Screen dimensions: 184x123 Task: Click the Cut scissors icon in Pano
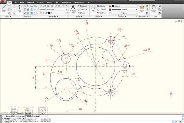(x=159, y=6)
